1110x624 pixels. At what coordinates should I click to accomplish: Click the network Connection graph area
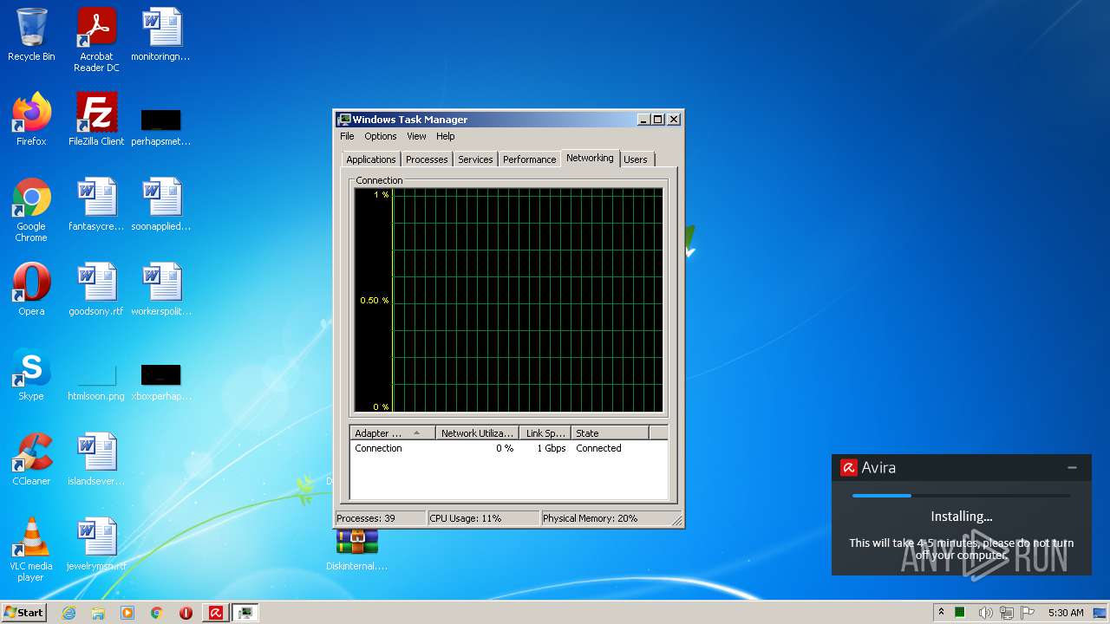pyautogui.click(x=508, y=300)
